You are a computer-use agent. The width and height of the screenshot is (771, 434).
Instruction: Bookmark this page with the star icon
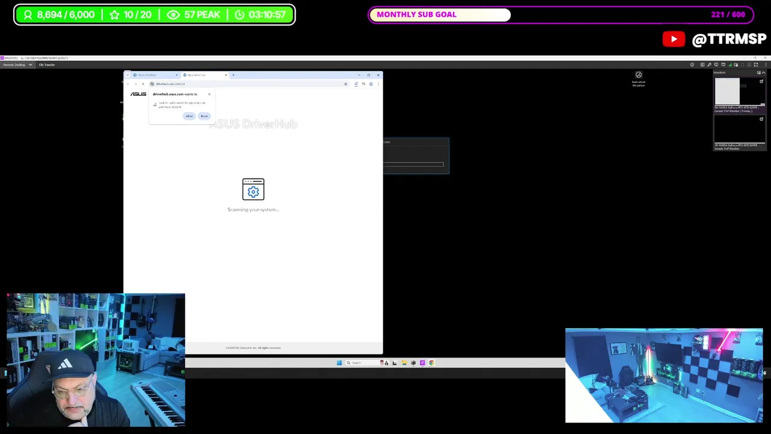click(346, 84)
